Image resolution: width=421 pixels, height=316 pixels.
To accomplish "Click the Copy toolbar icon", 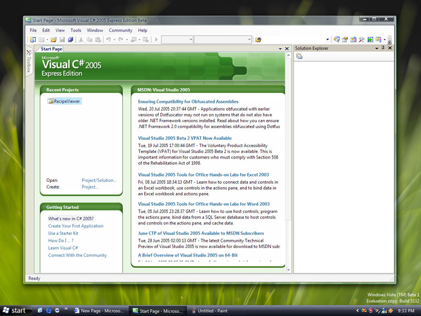I will click(x=89, y=40).
